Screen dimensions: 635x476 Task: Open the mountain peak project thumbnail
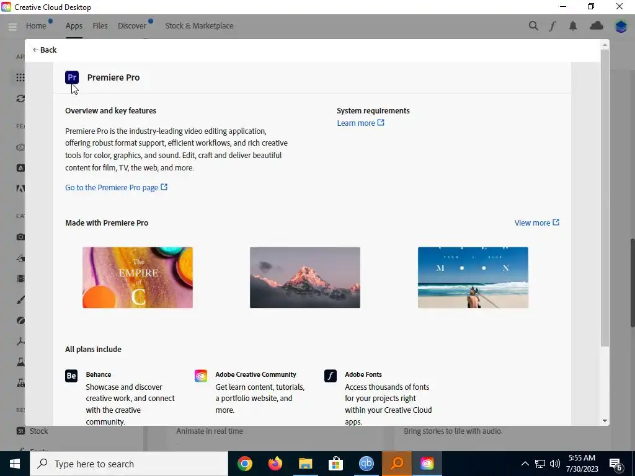click(305, 278)
